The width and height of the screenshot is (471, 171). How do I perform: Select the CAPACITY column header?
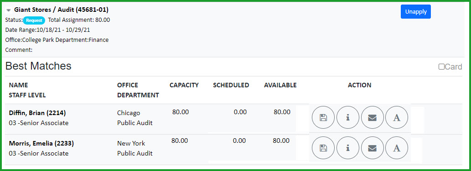coord(184,85)
